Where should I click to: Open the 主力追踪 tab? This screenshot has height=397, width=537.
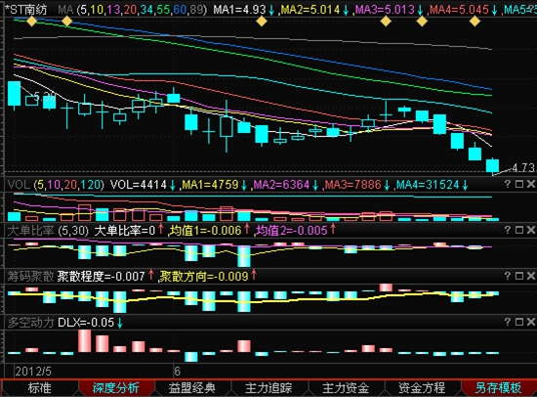point(268,388)
